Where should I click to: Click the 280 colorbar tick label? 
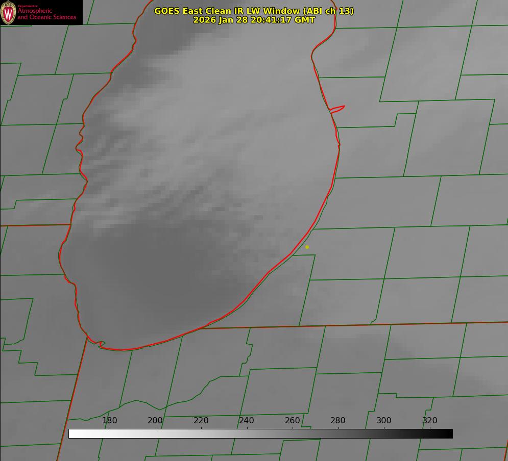tap(338, 421)
